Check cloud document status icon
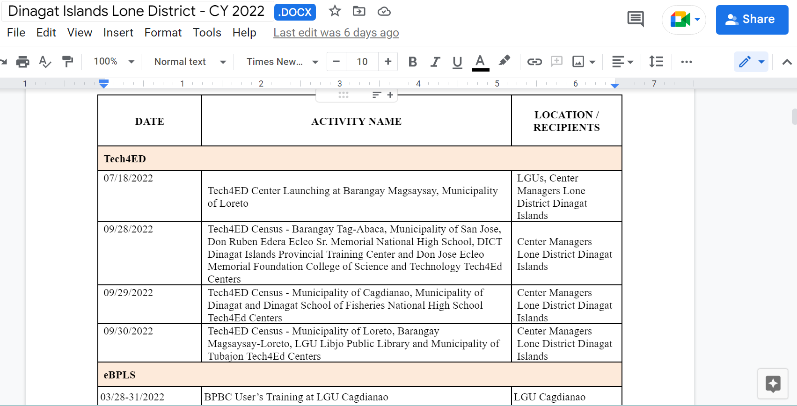Viewport: 797px width, 406px height. (384, 11)
